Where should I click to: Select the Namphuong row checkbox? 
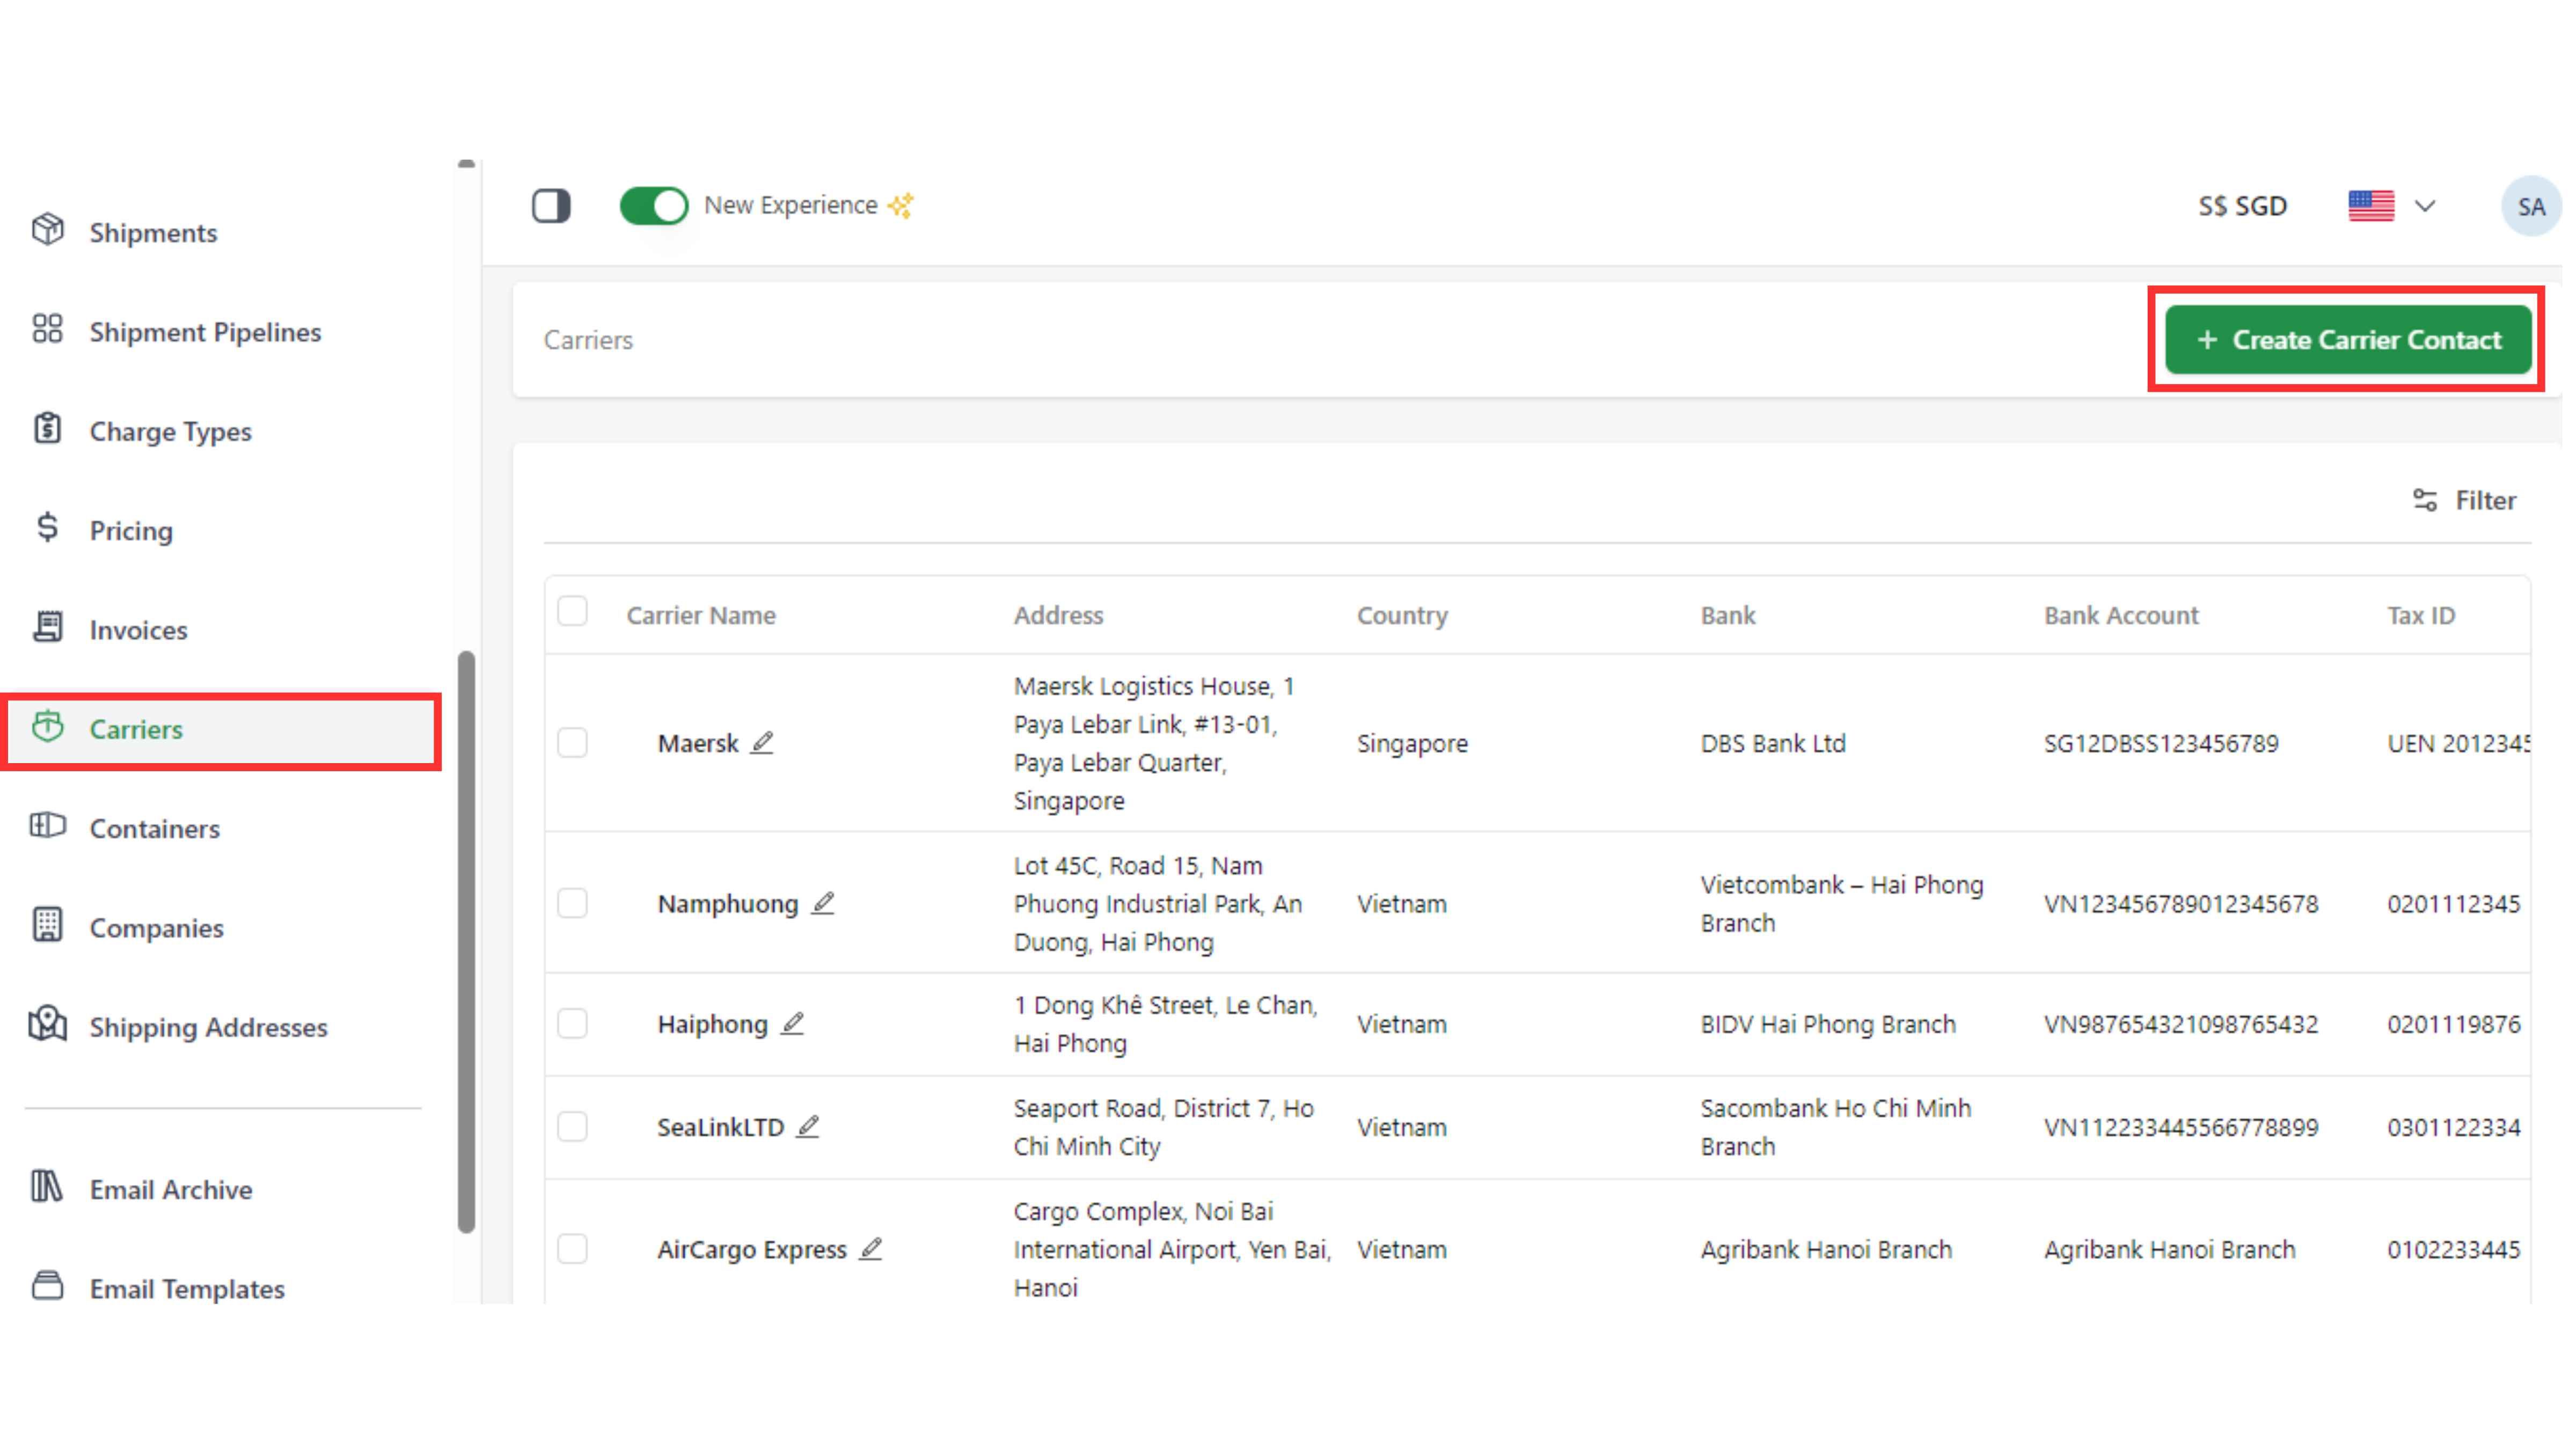click(572, 903)
